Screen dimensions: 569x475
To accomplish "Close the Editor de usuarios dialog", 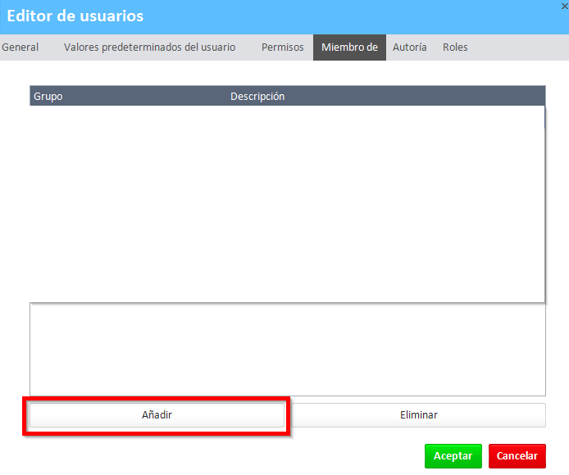I will (x=564, y=6).
